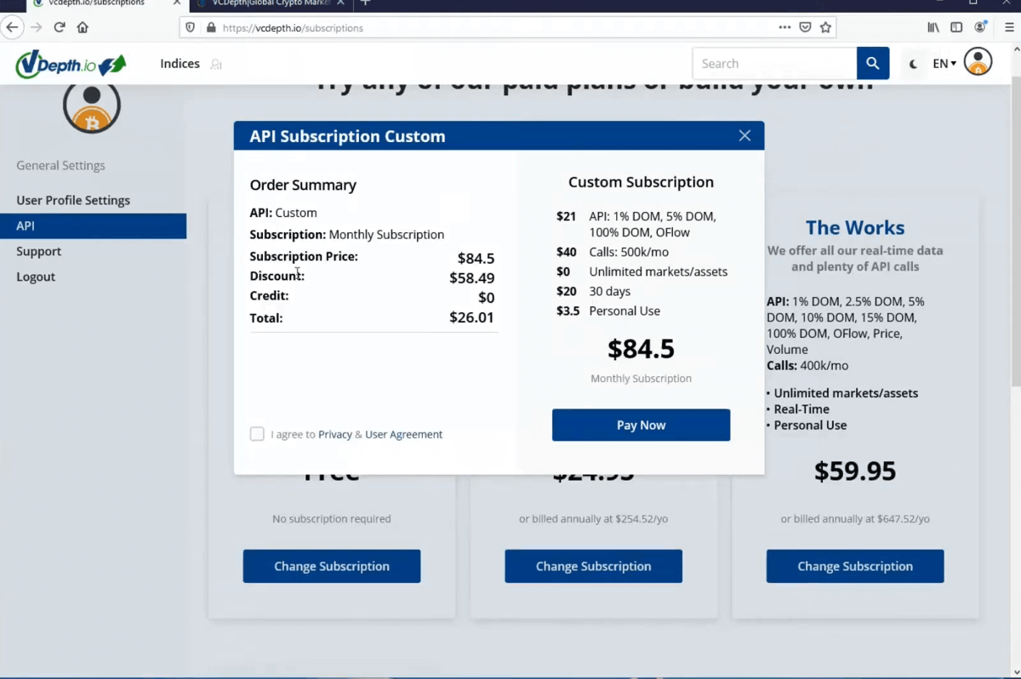The height and width of the screenshot is (679, 1021).
Task: Open the Firefox Library icon
Action: click(932, 27)
